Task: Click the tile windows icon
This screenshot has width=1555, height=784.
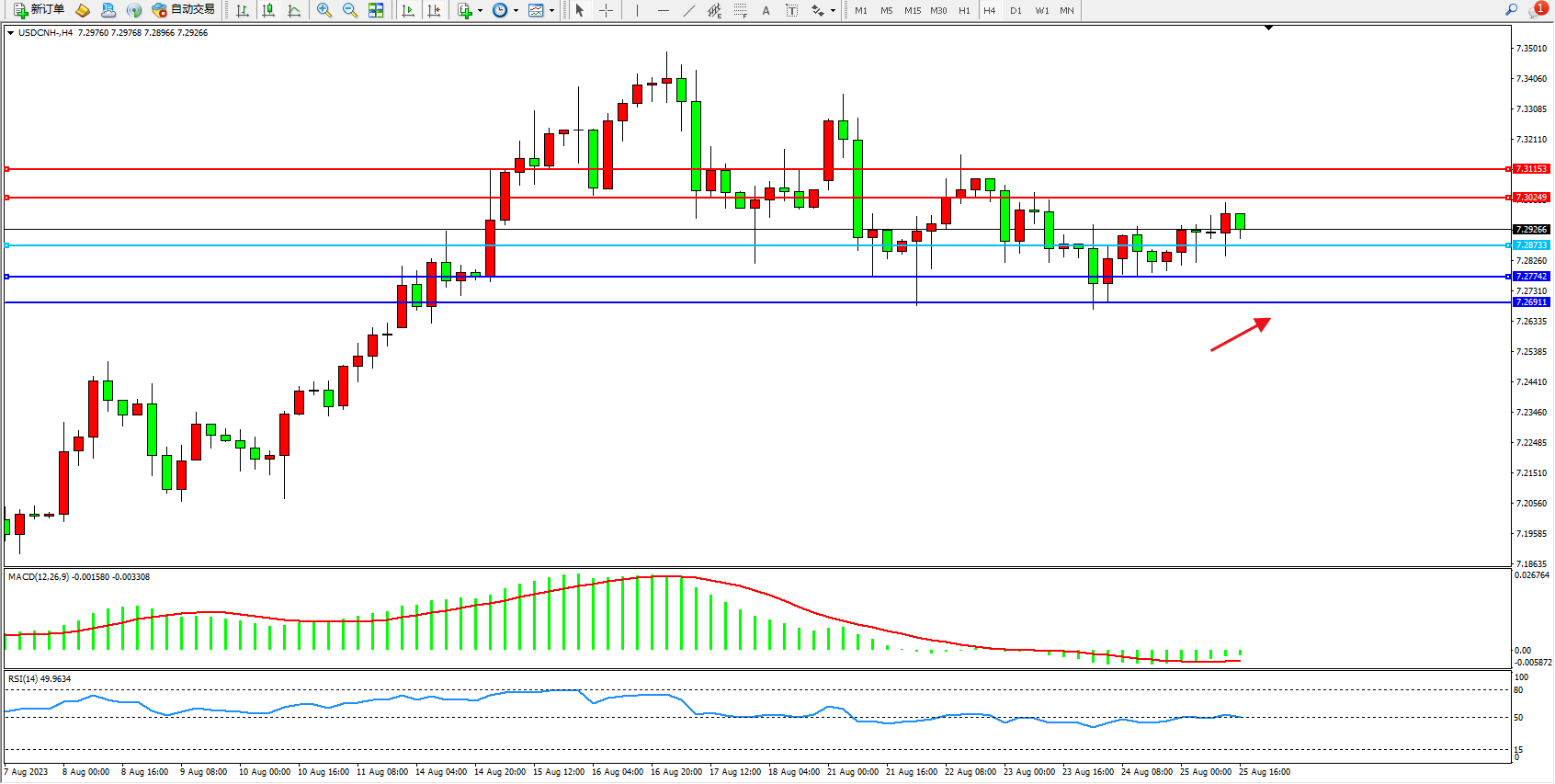Action: tap(376, 10)
